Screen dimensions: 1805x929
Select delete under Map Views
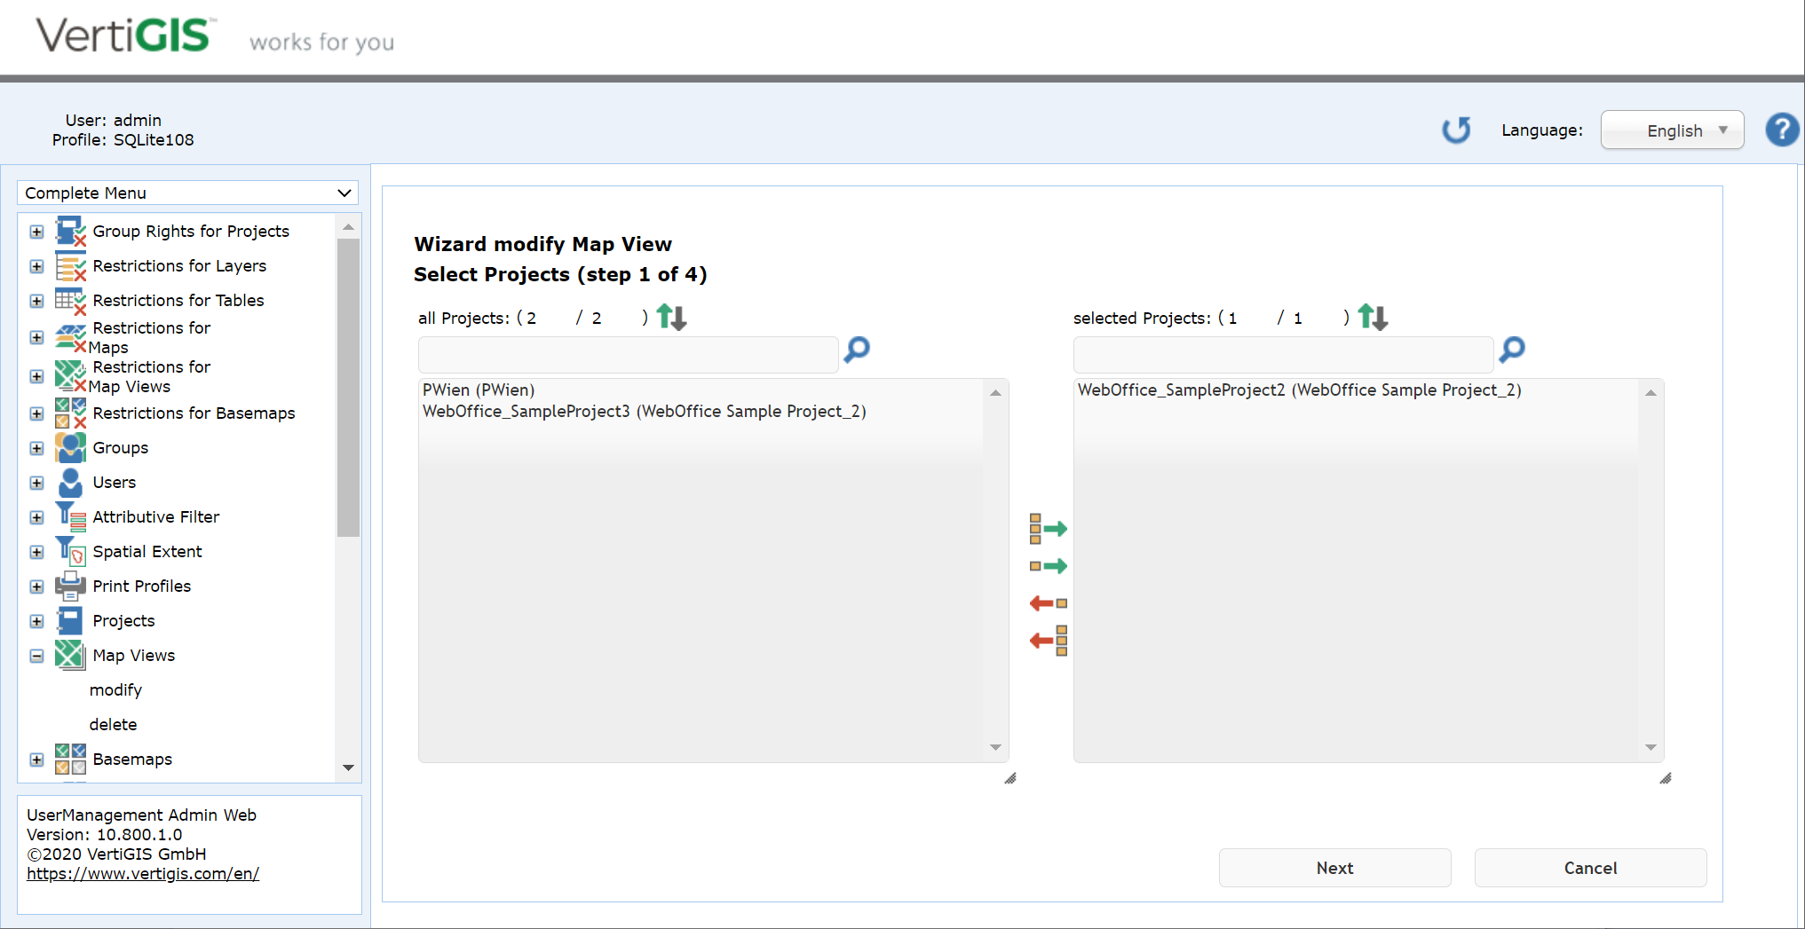tap(113, 724)
